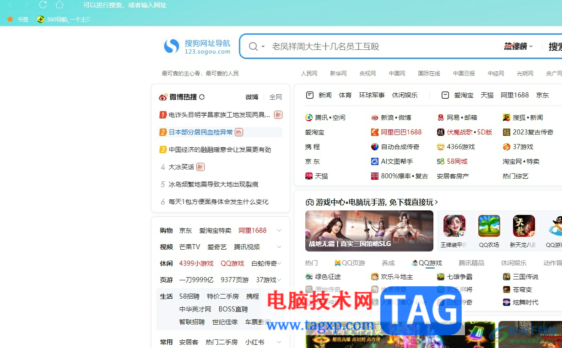Click the search magnifier icon

[x=253, y=46]
